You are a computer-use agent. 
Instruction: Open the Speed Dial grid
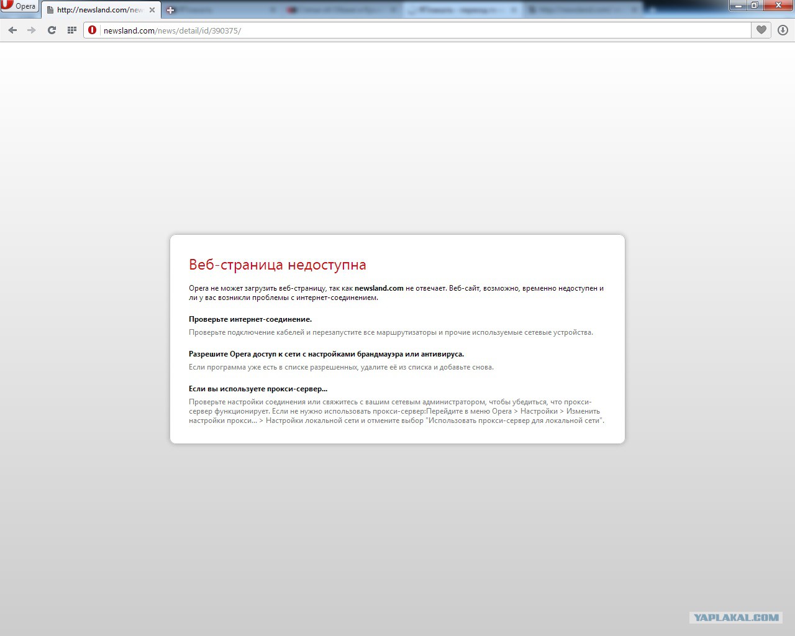point(72,30)
